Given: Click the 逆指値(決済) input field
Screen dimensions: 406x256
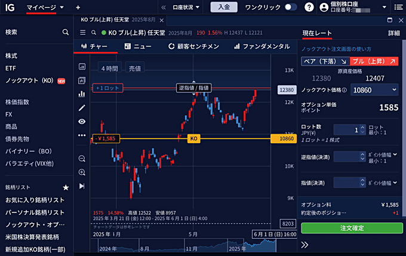Looking at the screenshot, I should [x=346, y=156].
